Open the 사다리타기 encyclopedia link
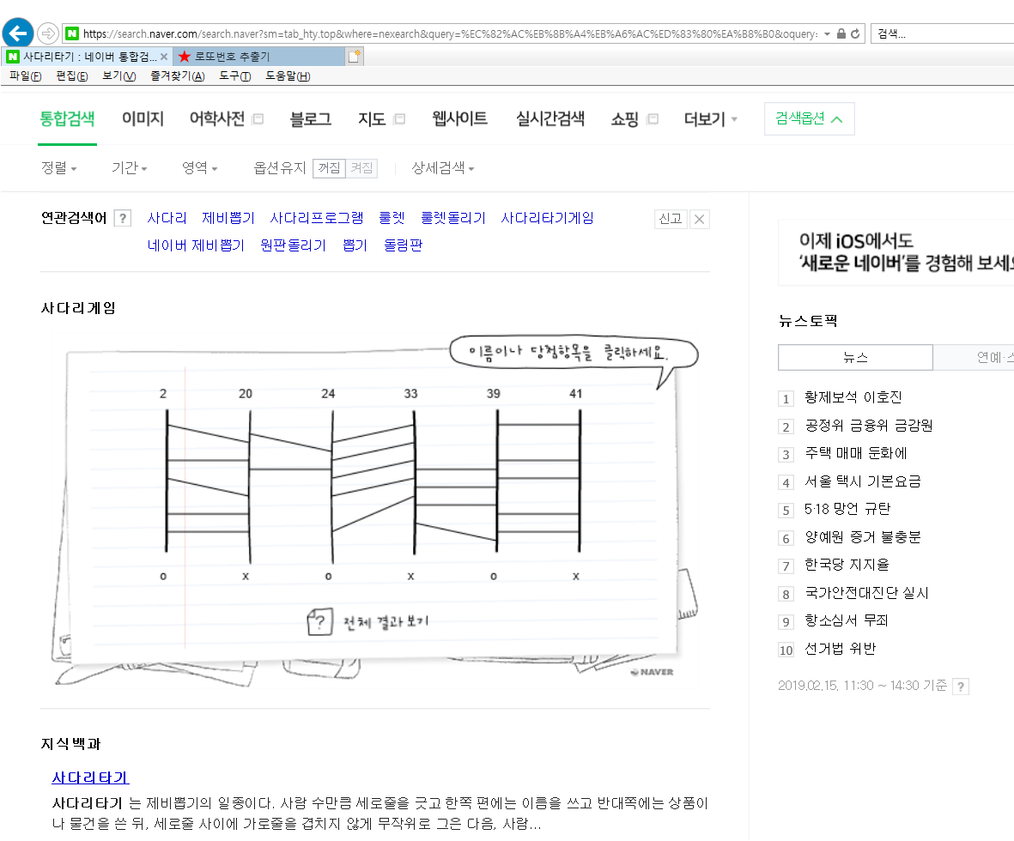The width and height of the screenshot is (1014, 841). coord(90,777)
